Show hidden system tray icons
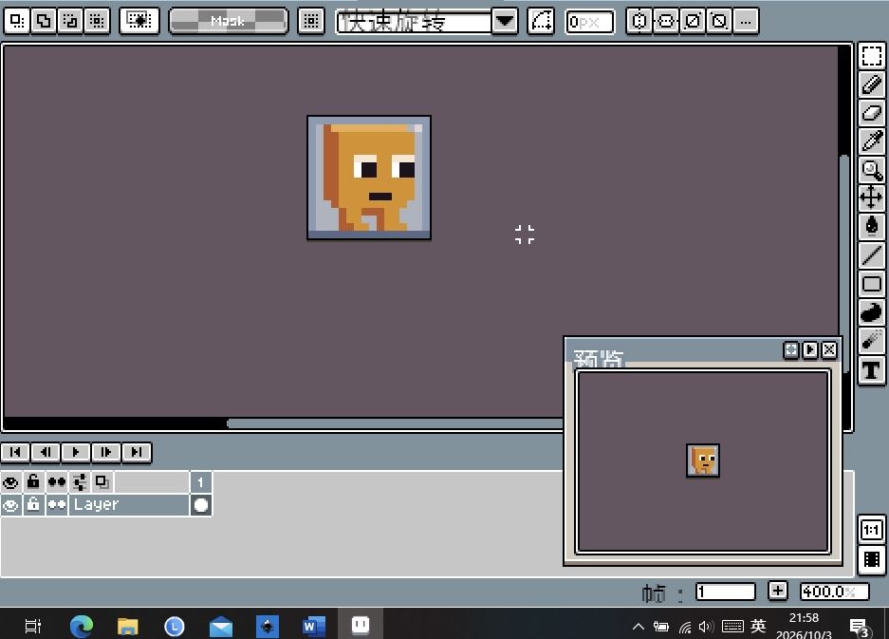 click(638, 627)
